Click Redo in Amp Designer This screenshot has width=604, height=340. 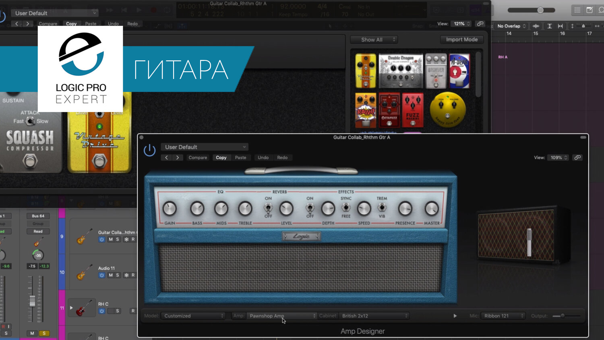point(282,158)
